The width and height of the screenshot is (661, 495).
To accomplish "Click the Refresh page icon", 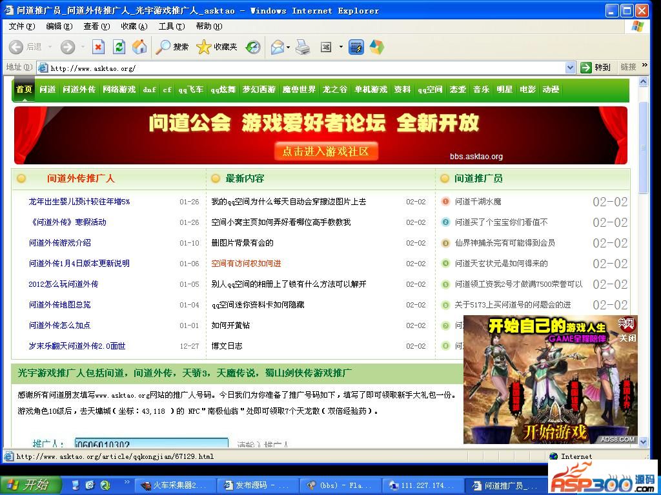I will point(119,47).
